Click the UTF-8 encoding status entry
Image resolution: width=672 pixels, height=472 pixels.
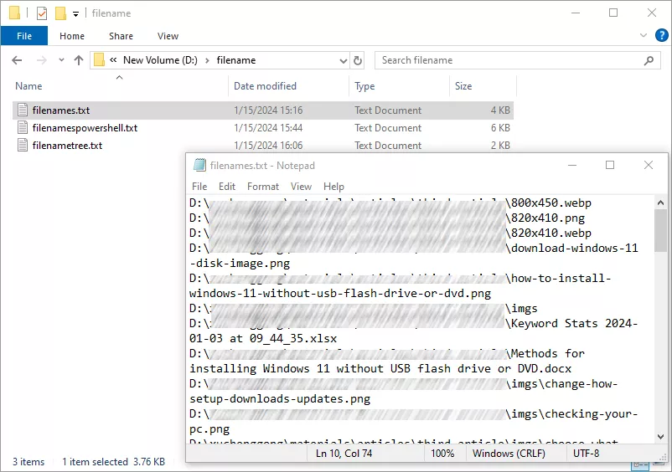(587, 454)
